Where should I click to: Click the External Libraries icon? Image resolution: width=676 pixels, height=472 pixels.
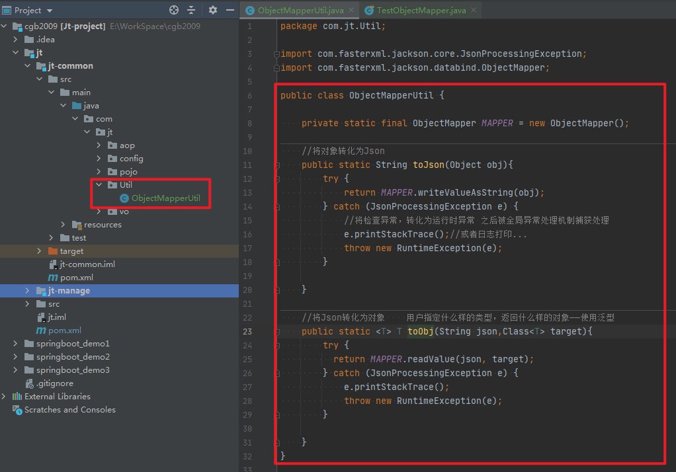point(17,396)
